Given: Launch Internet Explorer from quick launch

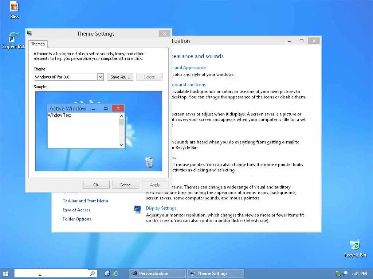Looking at the screenshot, I should [x=116, y=274].
